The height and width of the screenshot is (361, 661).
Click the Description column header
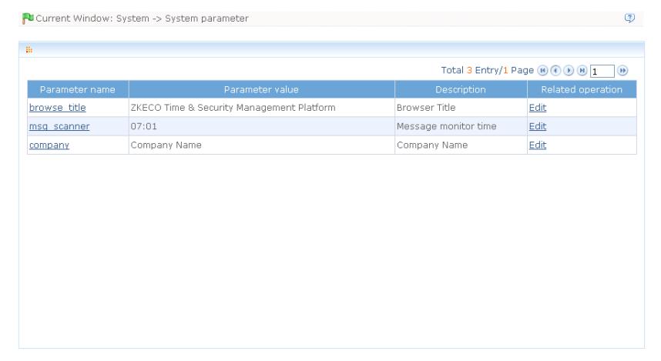[x=461, y=89]
